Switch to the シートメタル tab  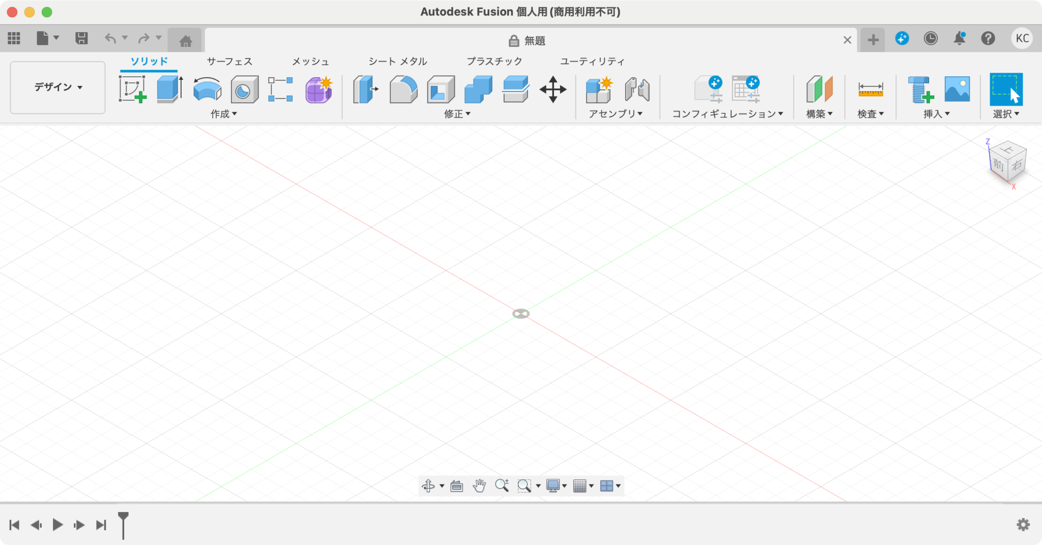click(397, 61)
